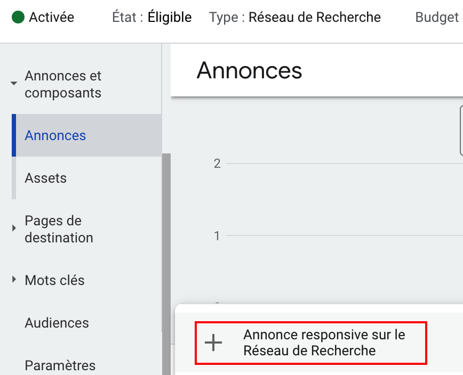Screen dimensions: 463x375
Task: Click the Mots clés label
Action: point(55,280)
